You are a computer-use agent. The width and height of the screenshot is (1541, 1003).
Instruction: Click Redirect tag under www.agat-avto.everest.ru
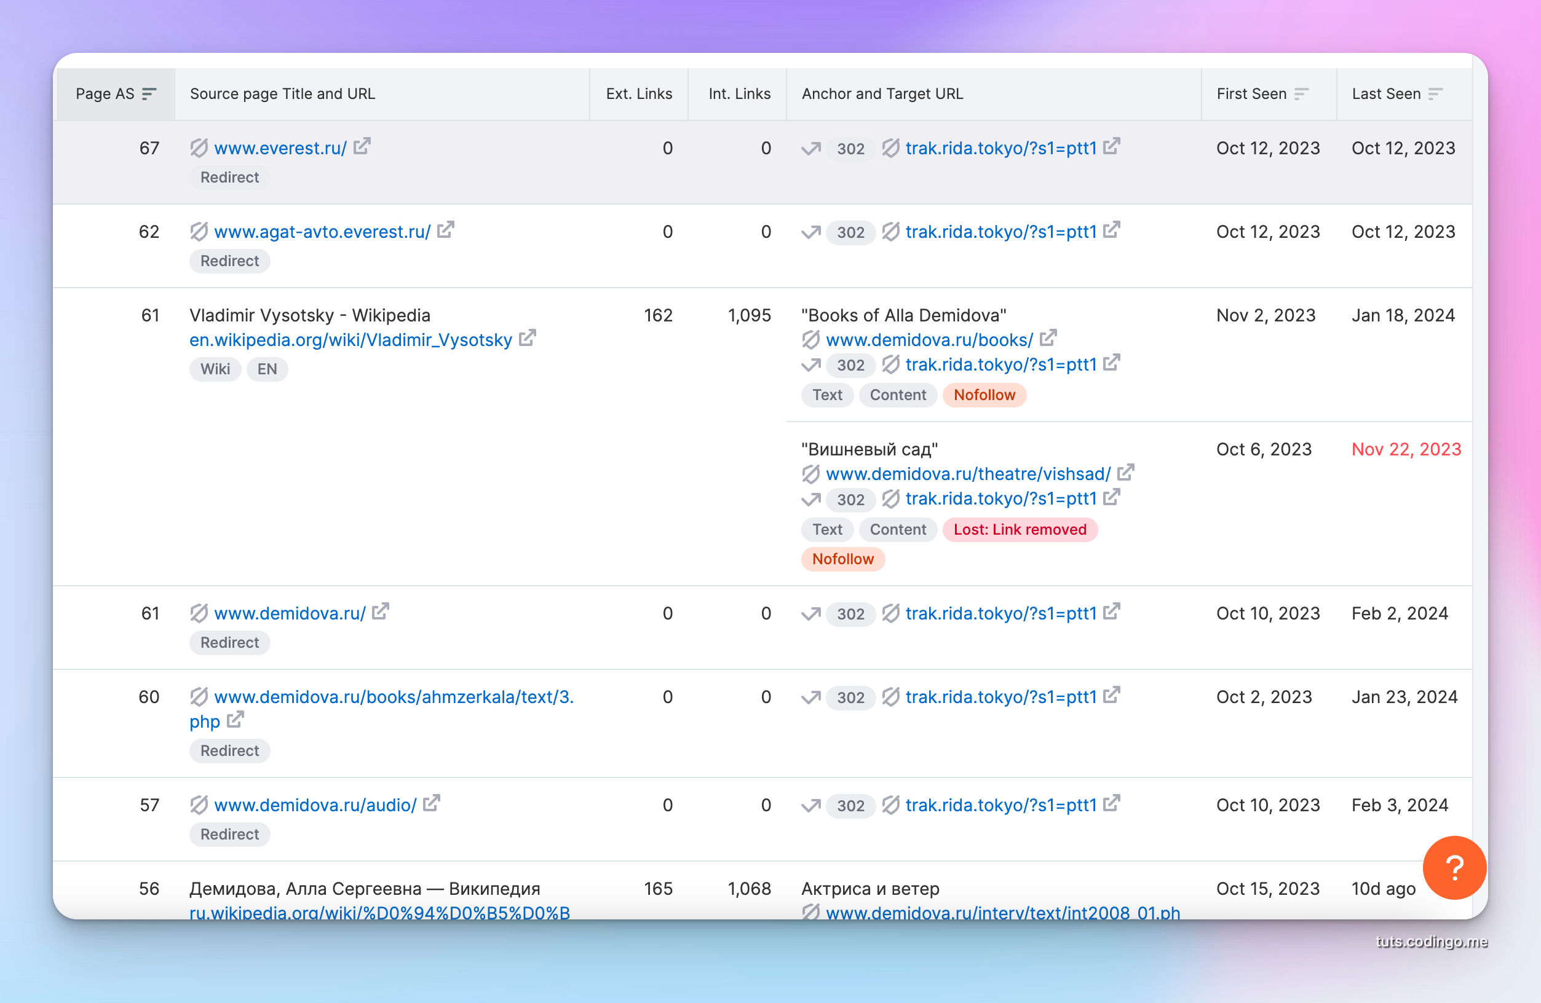point(230,261)
